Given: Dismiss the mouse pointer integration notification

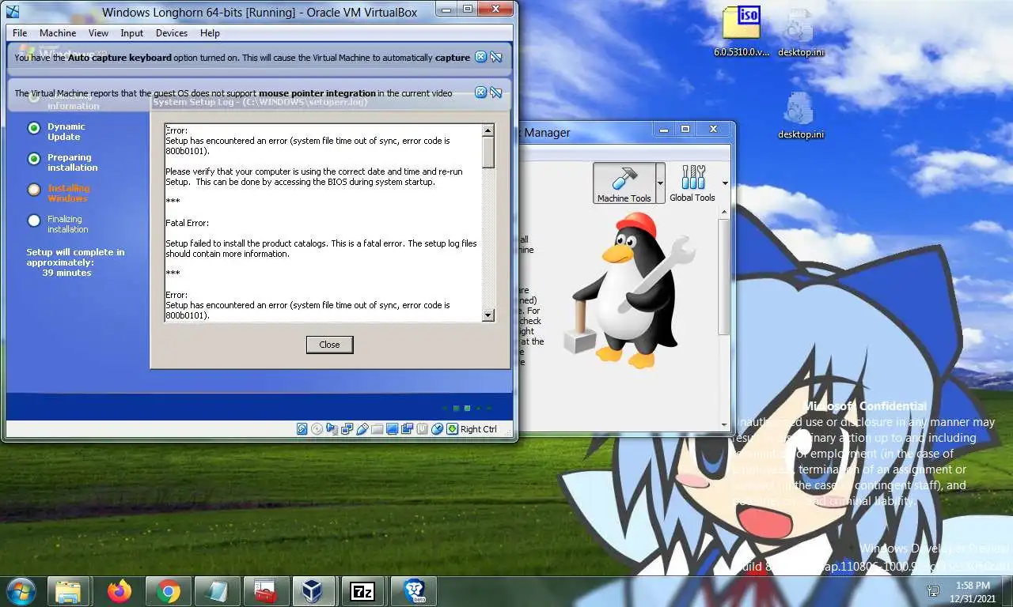Looking at the screenshot, I should 480,92.
